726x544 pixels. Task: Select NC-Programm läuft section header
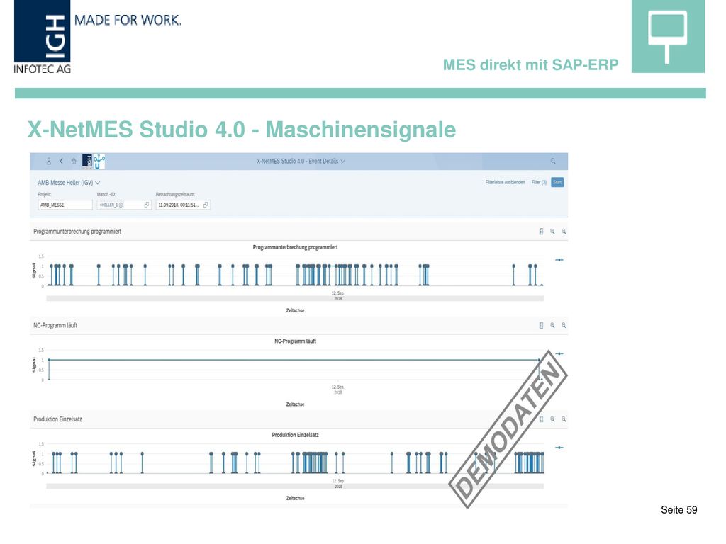(x=55, y=325)
